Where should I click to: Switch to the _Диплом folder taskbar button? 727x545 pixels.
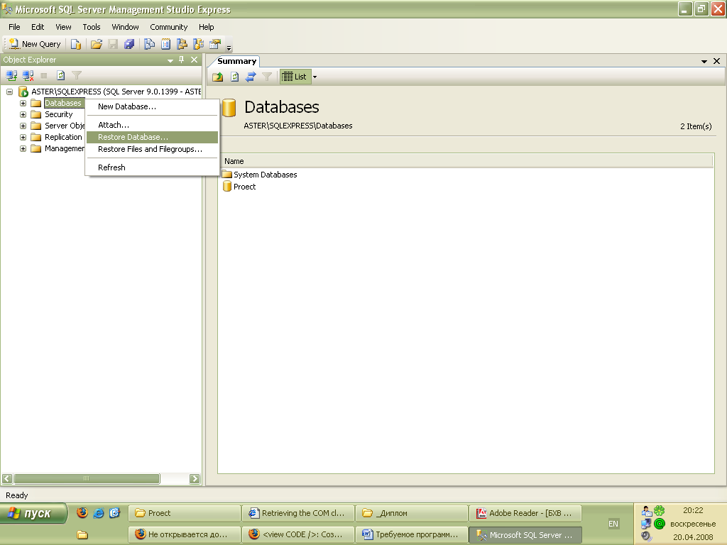point(411,513)
